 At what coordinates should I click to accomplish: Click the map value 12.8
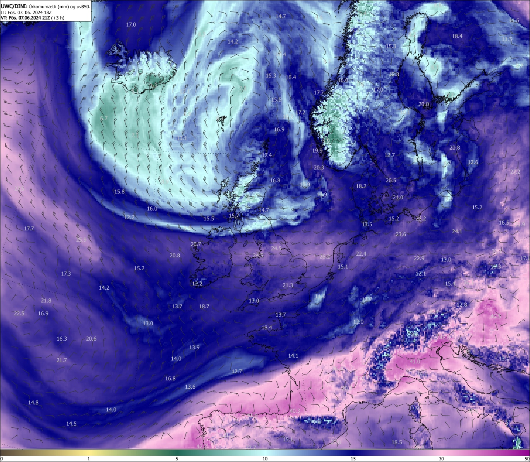pyautogui.click(x=462, y=305)
